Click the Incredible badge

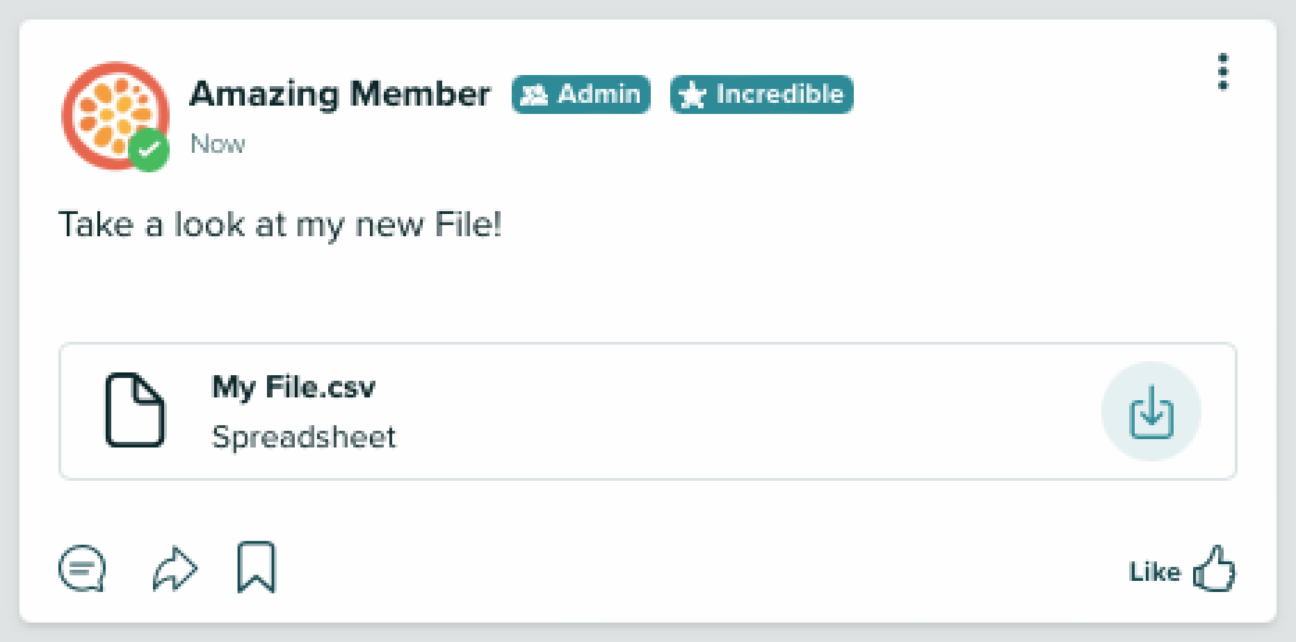[x=761, y=95]
